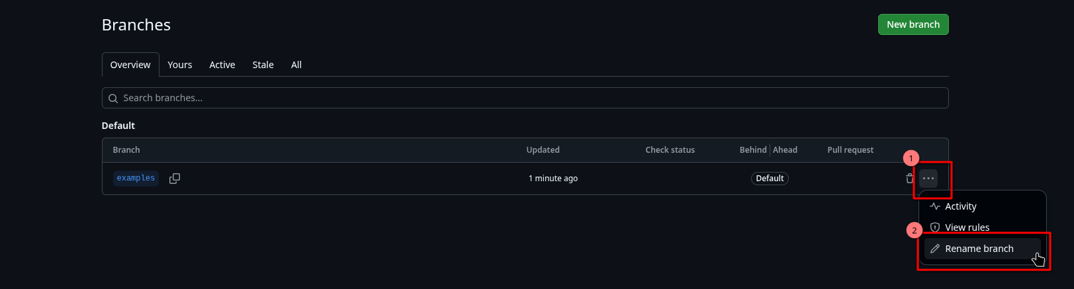This screenshot has height=289, width=1074.
Task: Click the Default badge label
Action: (770, 179)
